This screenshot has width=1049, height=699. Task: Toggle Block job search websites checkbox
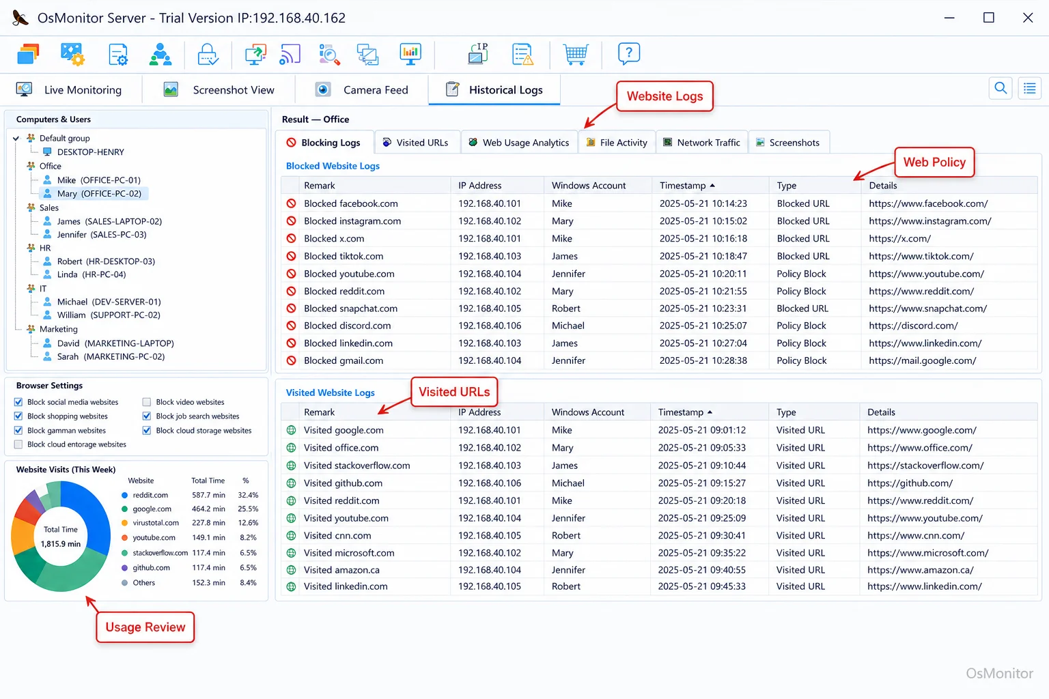[x=147, y=416]
